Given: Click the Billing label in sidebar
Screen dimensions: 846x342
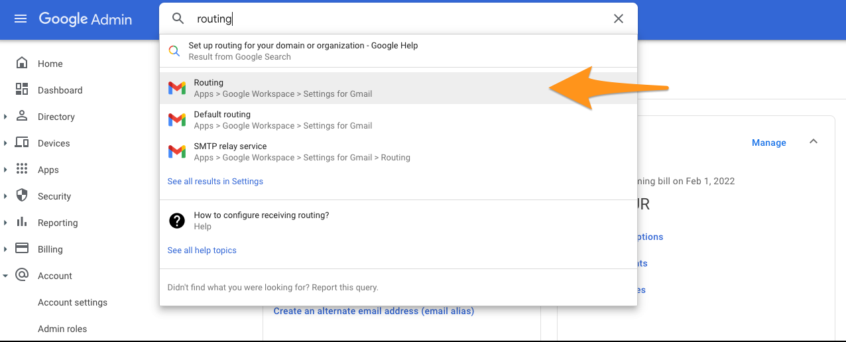Looking at the screenshot, I should (50, 250).
